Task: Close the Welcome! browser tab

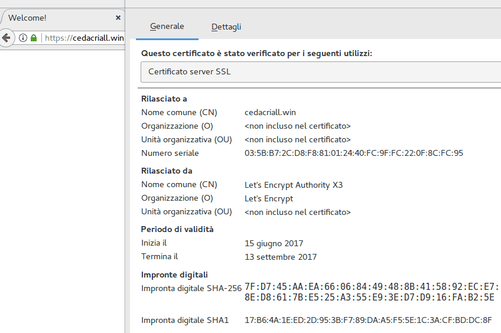Action: tap(118, 18)
